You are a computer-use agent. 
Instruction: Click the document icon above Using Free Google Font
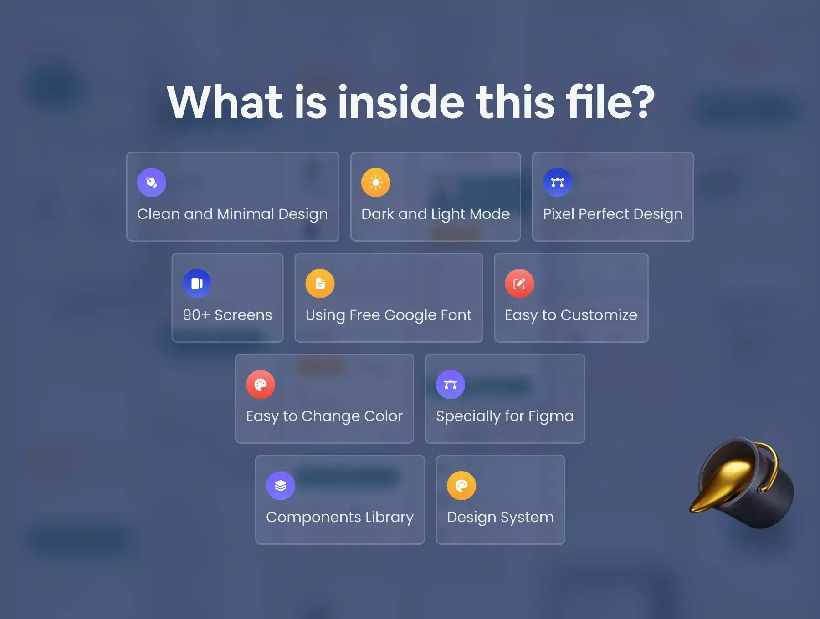tap(320, 284)
